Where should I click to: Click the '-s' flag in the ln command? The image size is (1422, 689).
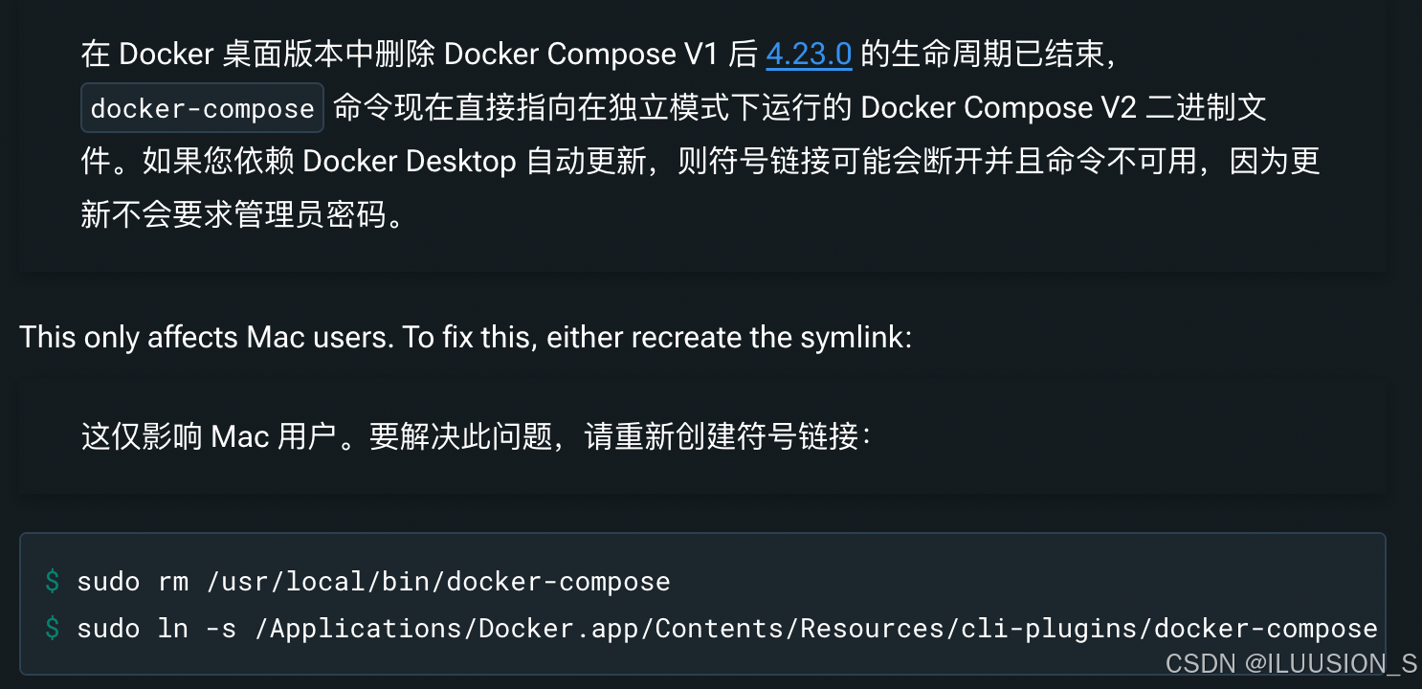(221, 629)
